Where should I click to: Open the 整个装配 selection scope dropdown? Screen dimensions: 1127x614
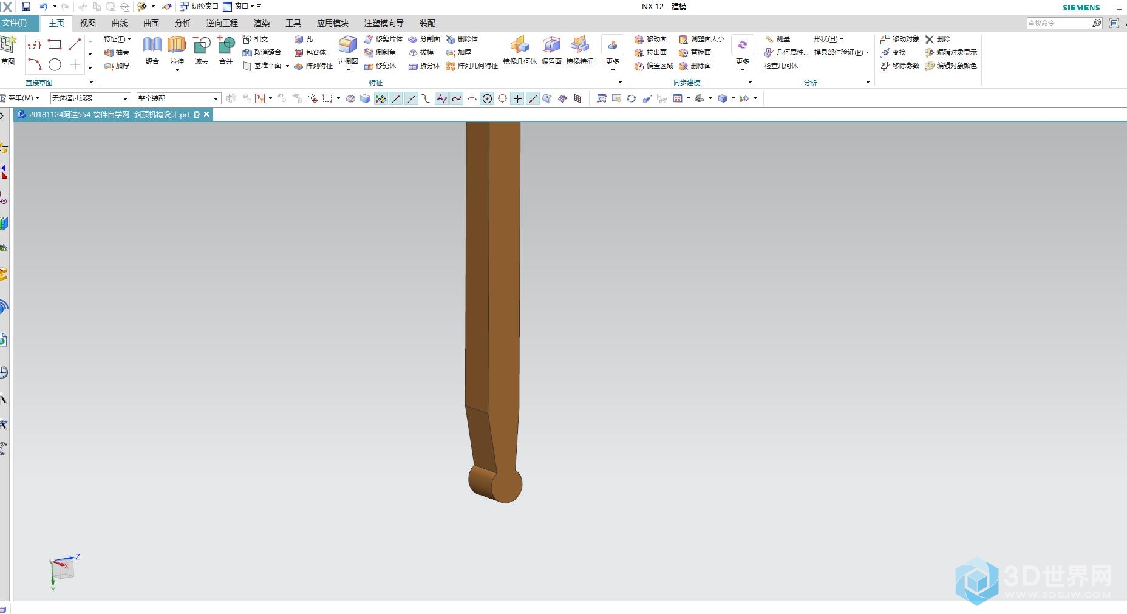click(179, 98)
